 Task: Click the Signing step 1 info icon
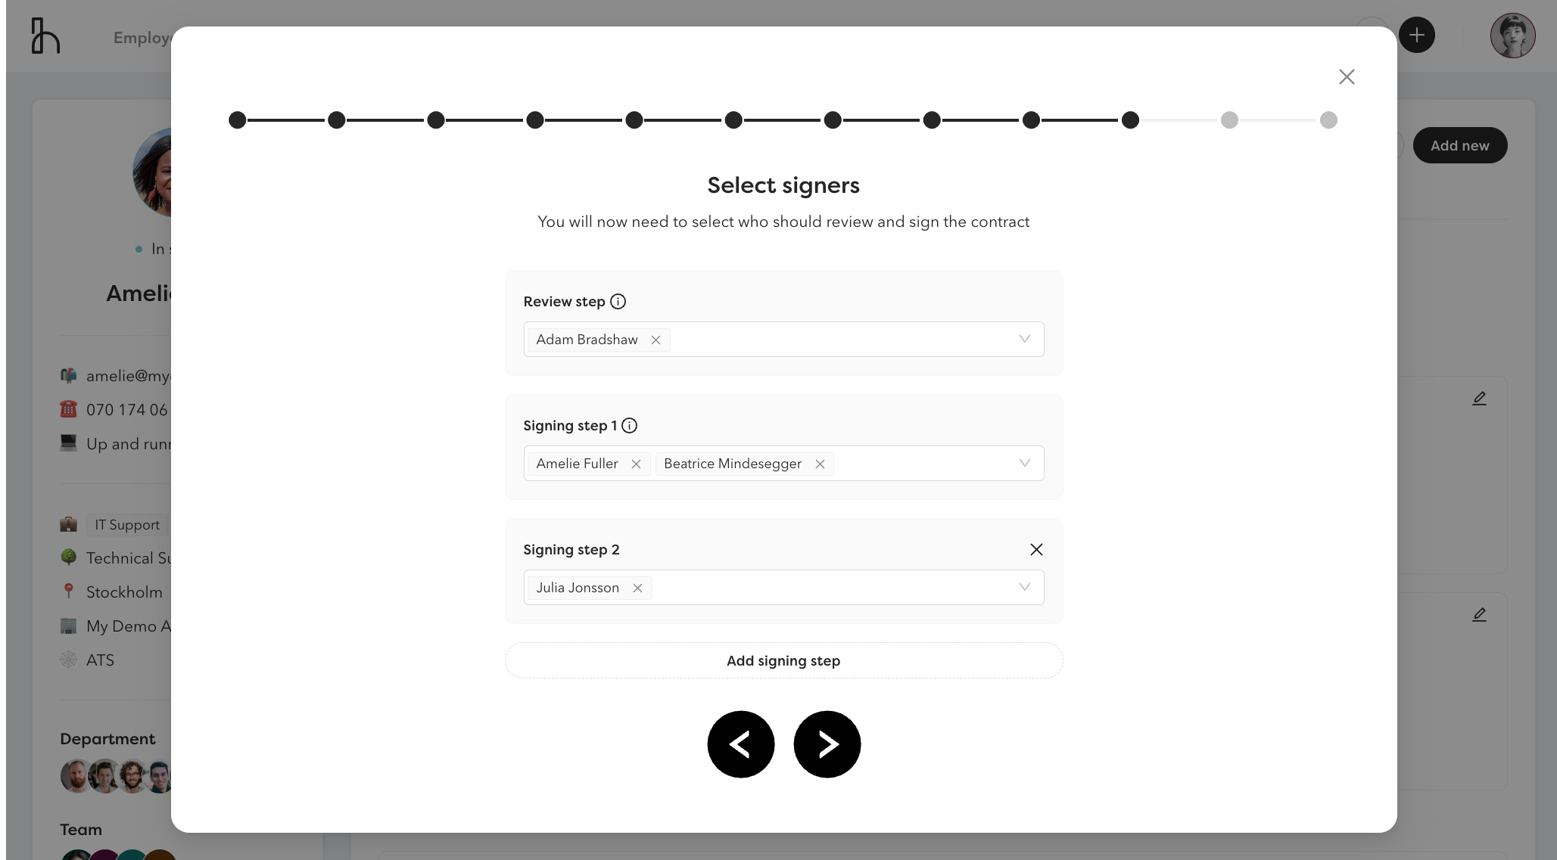click(629, 425)
